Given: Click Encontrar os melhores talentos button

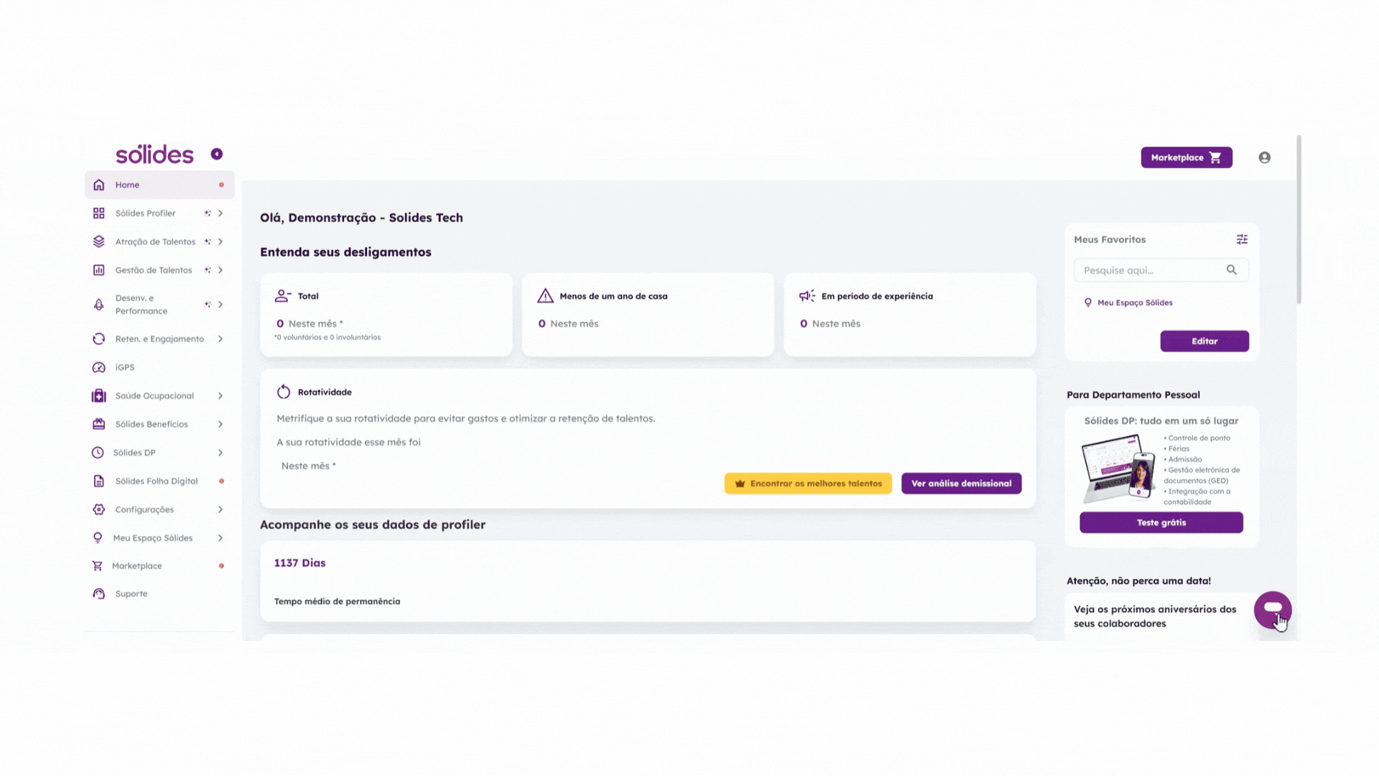Looking at the screenshot, I should [x=808, y=484].
